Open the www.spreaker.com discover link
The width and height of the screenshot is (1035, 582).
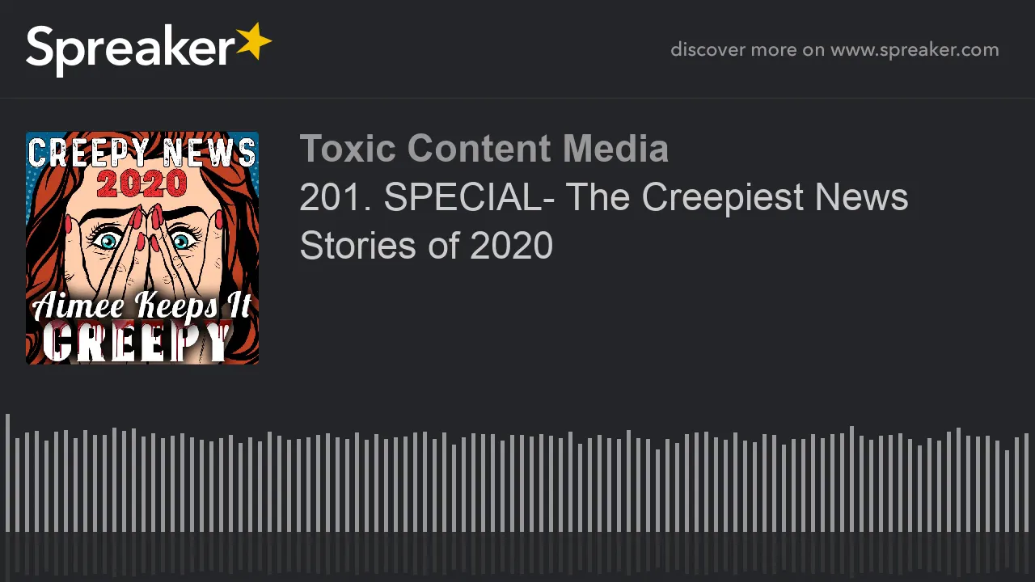915,50
